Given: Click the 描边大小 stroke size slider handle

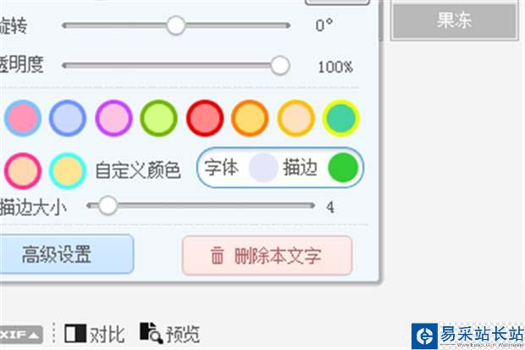Looking at the screenshot, I should point(108,205).
